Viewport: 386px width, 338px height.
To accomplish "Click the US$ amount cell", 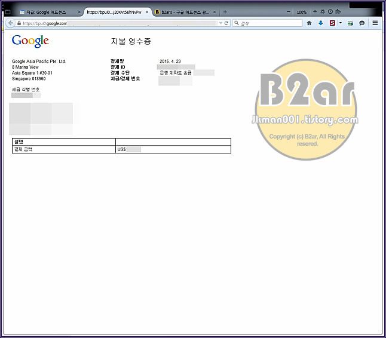I will coord(173,149).
